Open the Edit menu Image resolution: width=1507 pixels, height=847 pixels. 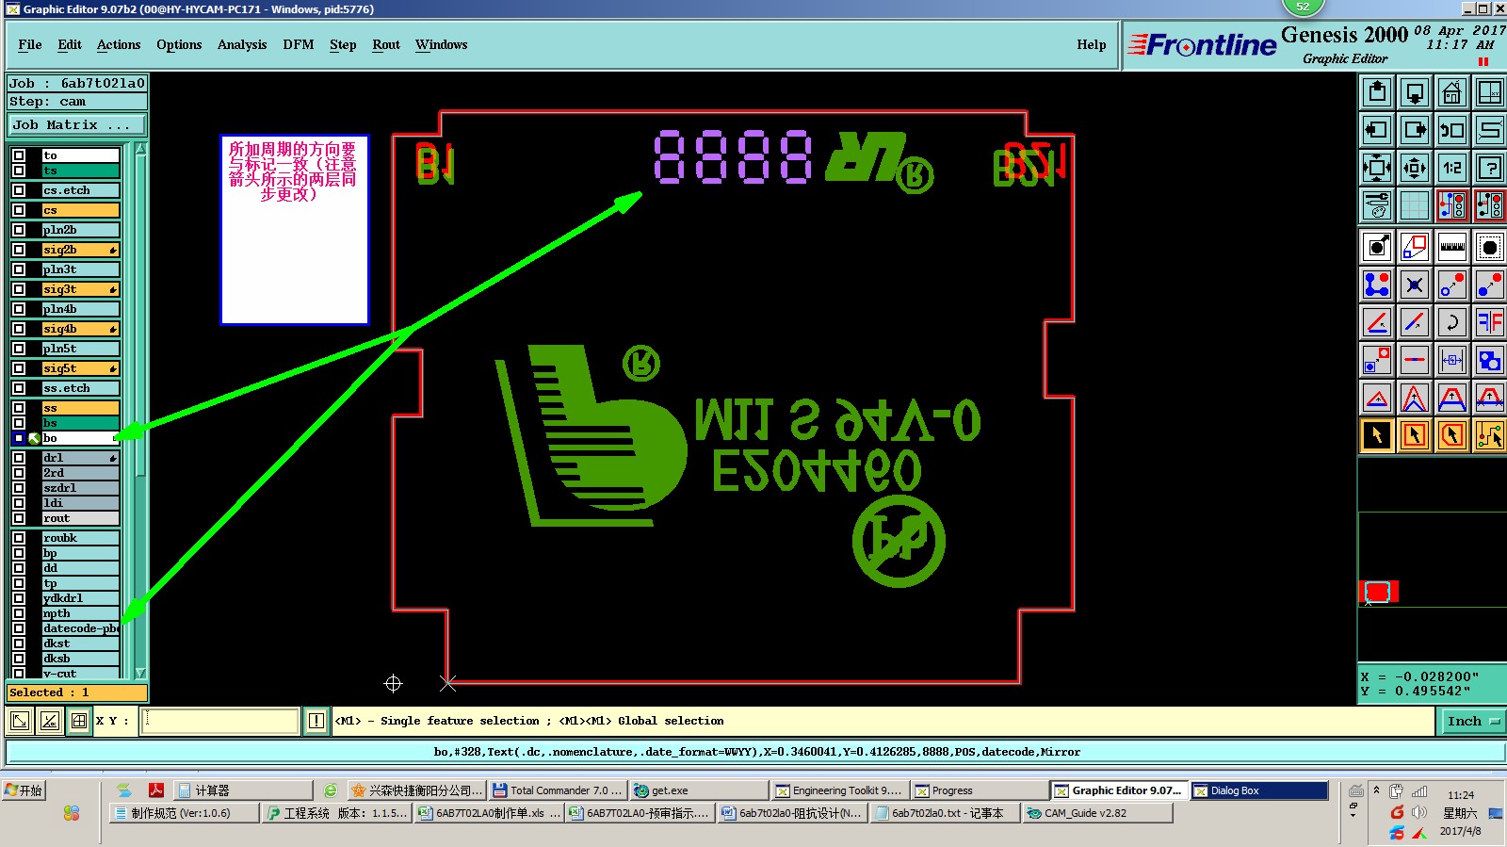[x=70, y=44]
